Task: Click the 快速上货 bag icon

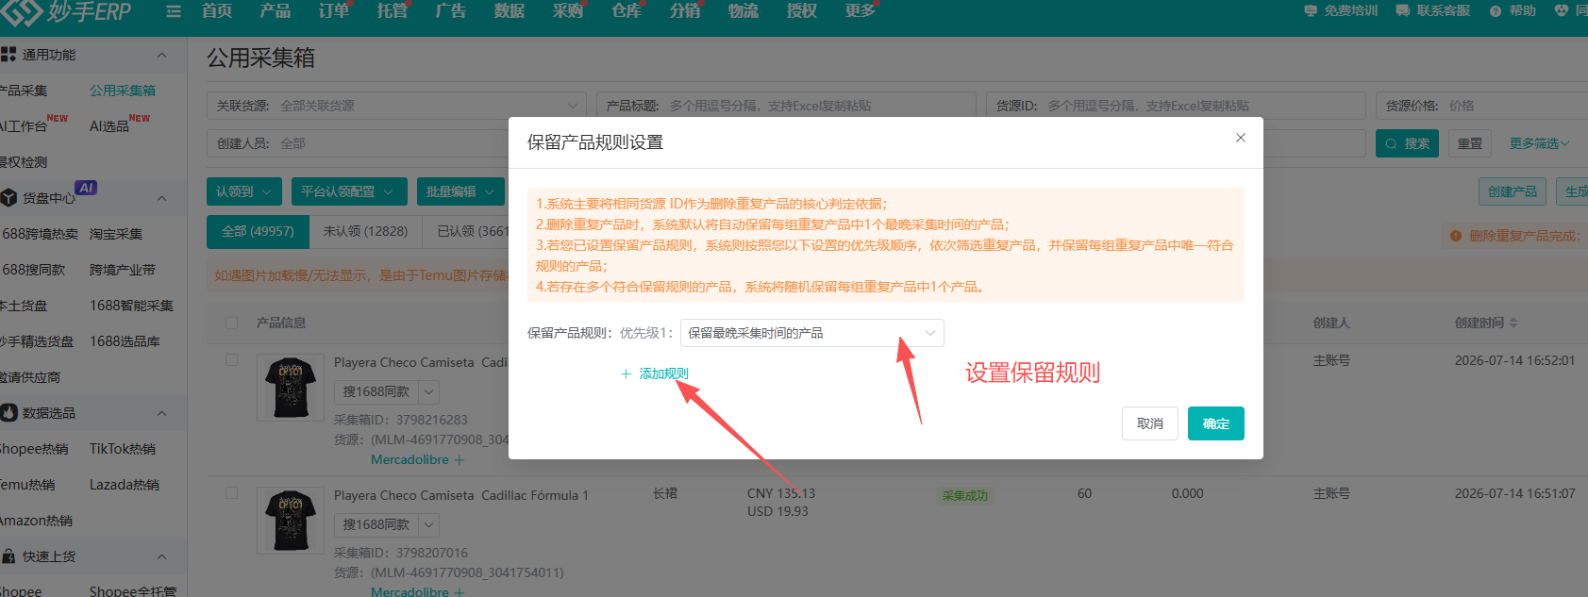Action: (9, 556)
